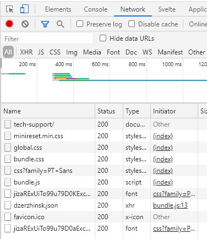Select the dzerzhinsk.json request name
The image size is (207, 239).
[36, 205]
